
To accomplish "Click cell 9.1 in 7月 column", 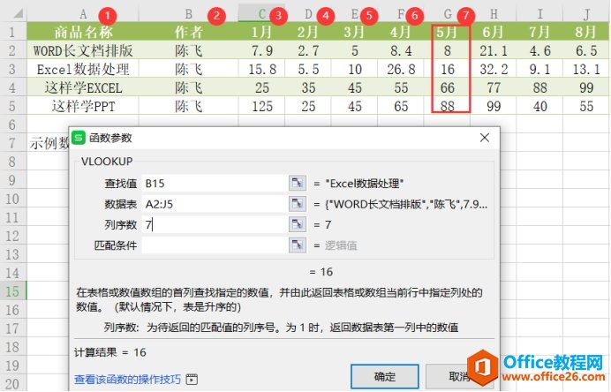I will tap(539, 69).
